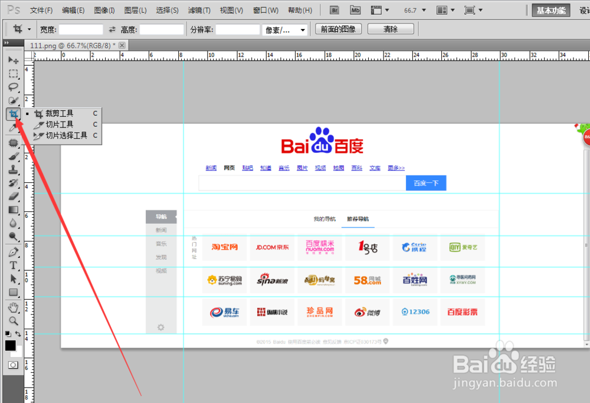The height and width of the screenshot is (403, 590).
Task: Select the Eyedropper tool
Action: coord(13,127)
